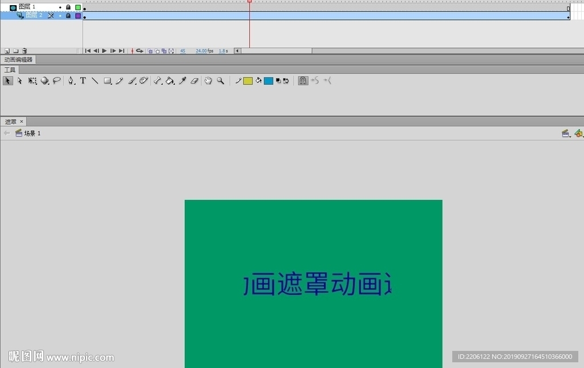This screenshot has width=584, height=368.
Task: Open the fill color swatch
Action: tap(270, 80)
